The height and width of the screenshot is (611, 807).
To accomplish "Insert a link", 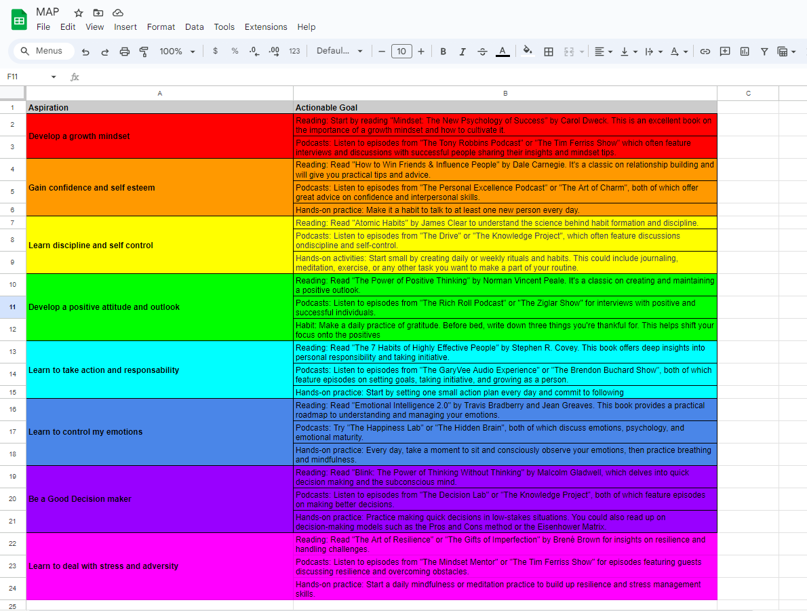I will point(705,52).
